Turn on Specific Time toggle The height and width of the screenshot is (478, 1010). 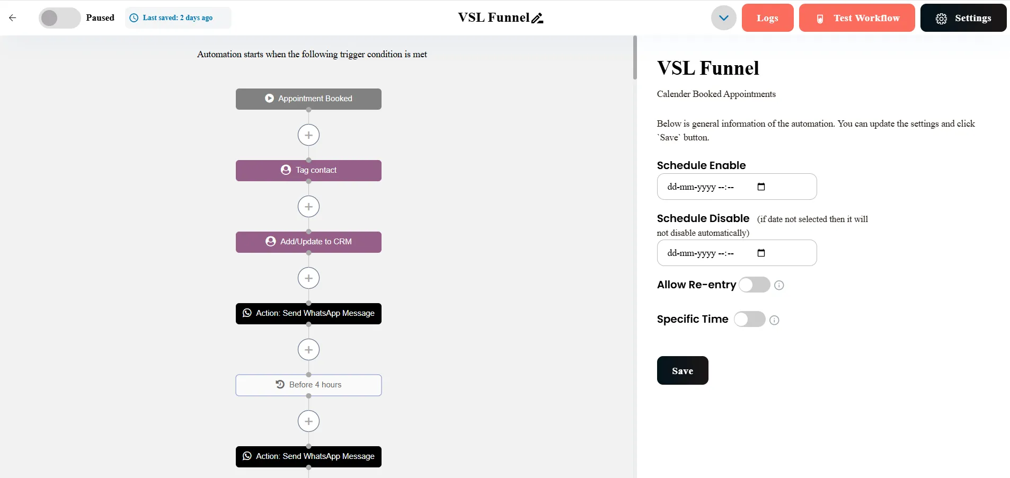pos(749,319)
